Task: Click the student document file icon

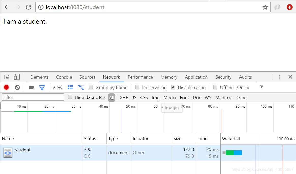Action: [x=8, y=153]
